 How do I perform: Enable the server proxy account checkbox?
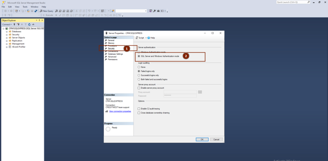[x=139, y=88]
